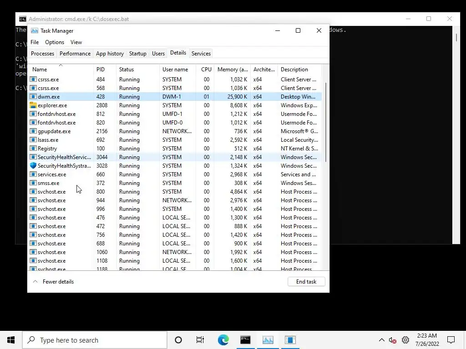Open the Options menu
The image size is (466, 349).
(x=55, y=42)
